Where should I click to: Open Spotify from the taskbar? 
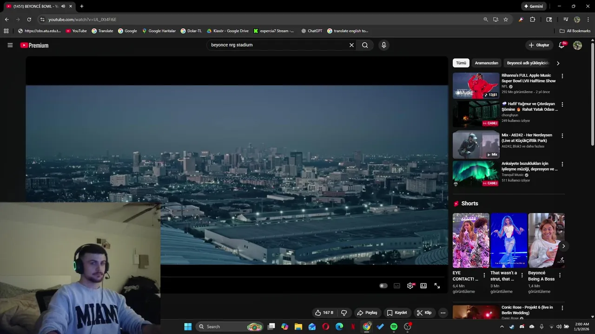[394, 327]
